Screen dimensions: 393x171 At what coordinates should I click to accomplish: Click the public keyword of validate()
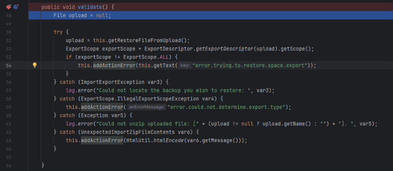pos(51,7)
